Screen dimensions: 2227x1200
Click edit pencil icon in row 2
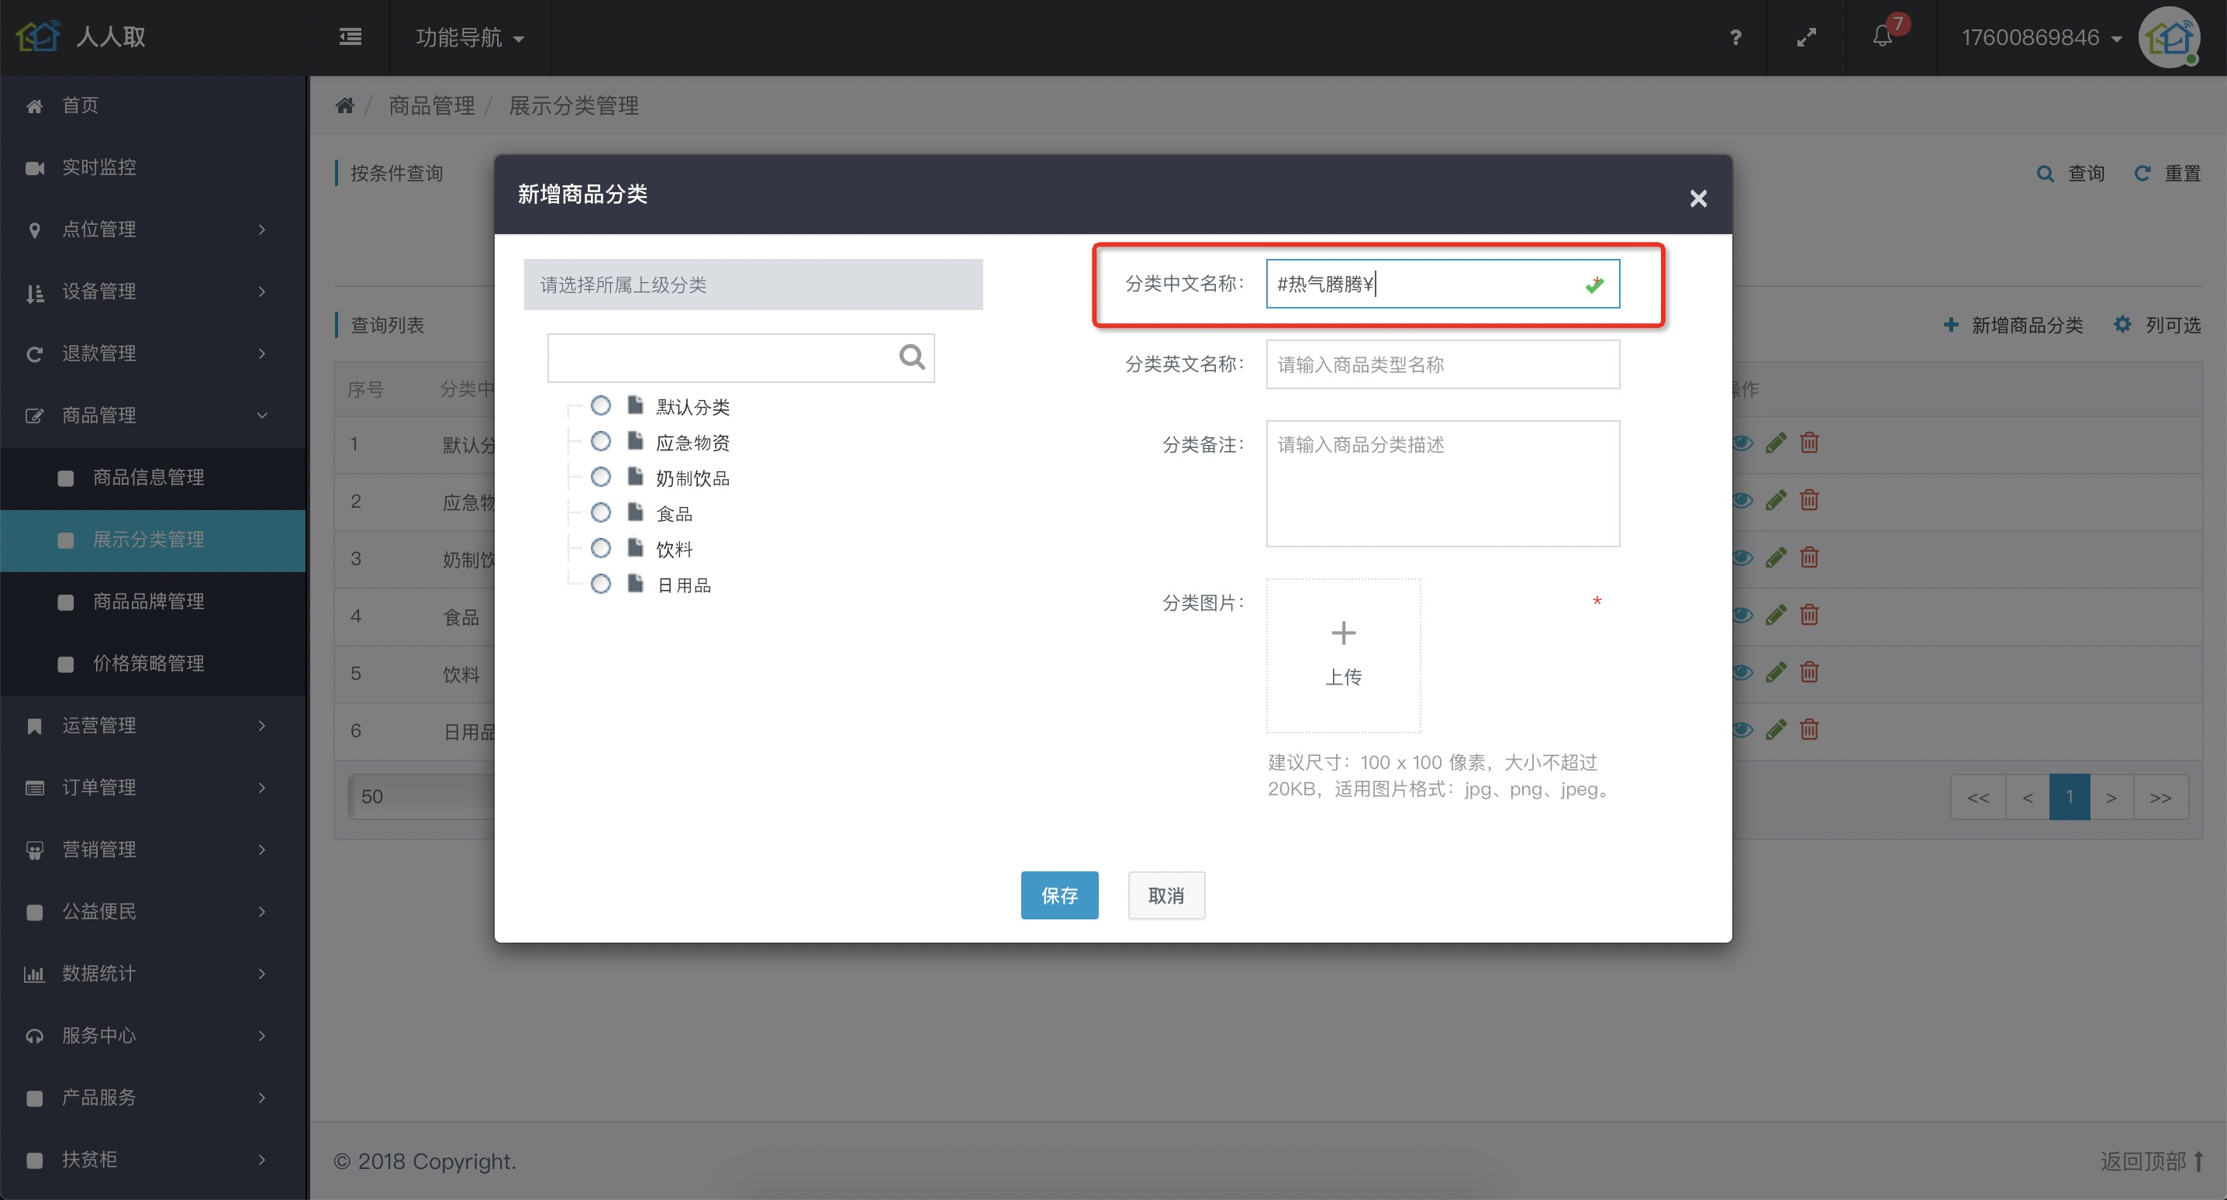(x=1776, y=501)
